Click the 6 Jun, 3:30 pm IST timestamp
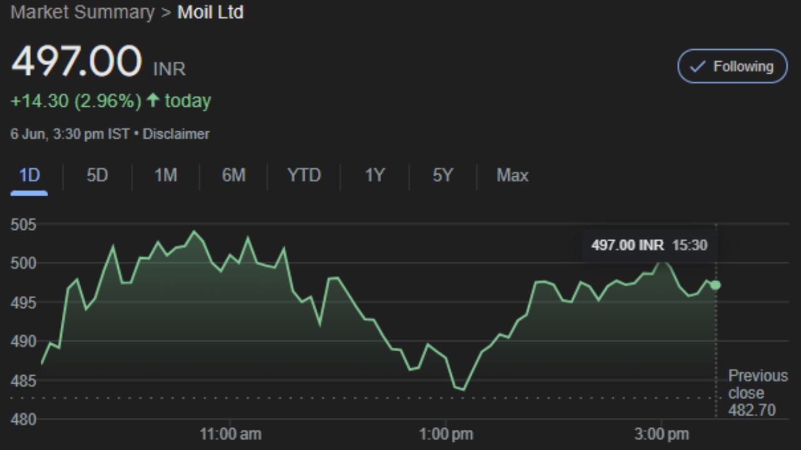 [x=70, y=134]
